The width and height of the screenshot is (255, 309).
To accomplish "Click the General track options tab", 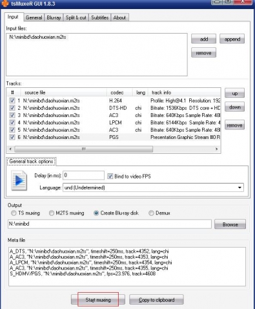I will [x=31, y=162].
